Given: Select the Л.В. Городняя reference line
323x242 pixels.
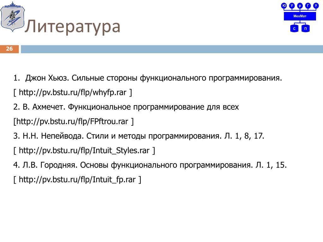Looking at the screenshot, I should coord(150,165).
